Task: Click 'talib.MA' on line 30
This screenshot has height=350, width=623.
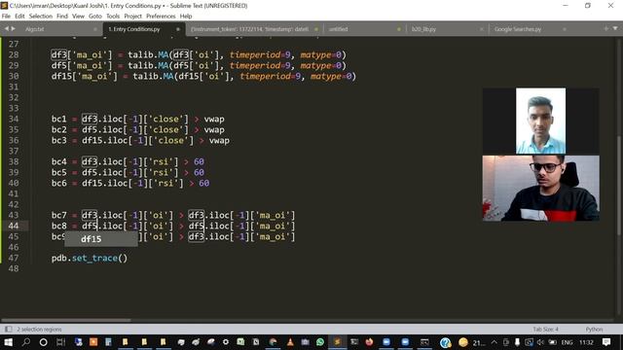Action: tap(153, 76)
